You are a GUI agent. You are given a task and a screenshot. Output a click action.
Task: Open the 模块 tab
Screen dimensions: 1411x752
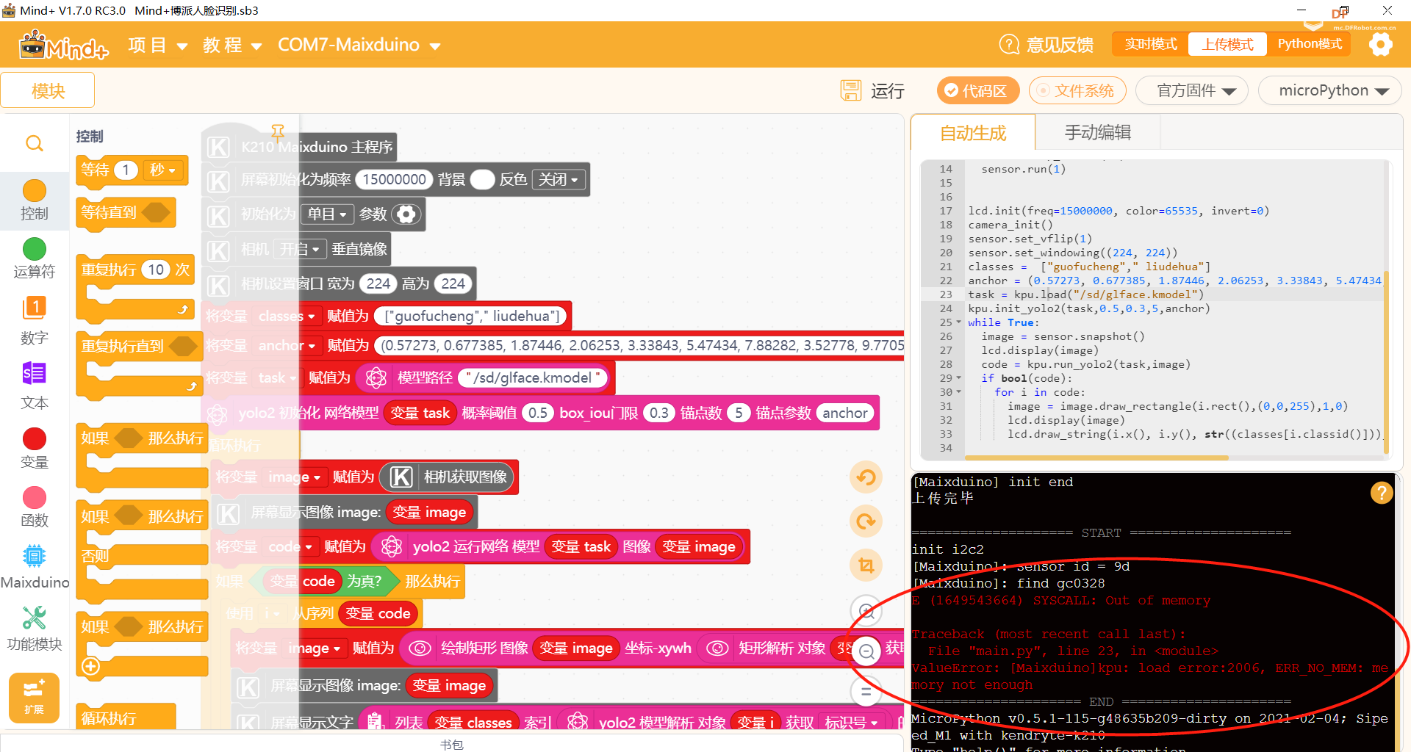coord(48,90)
